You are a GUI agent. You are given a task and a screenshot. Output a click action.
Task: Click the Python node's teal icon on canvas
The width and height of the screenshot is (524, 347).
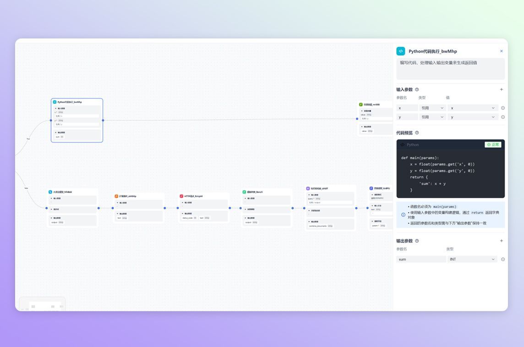(55, 102)
